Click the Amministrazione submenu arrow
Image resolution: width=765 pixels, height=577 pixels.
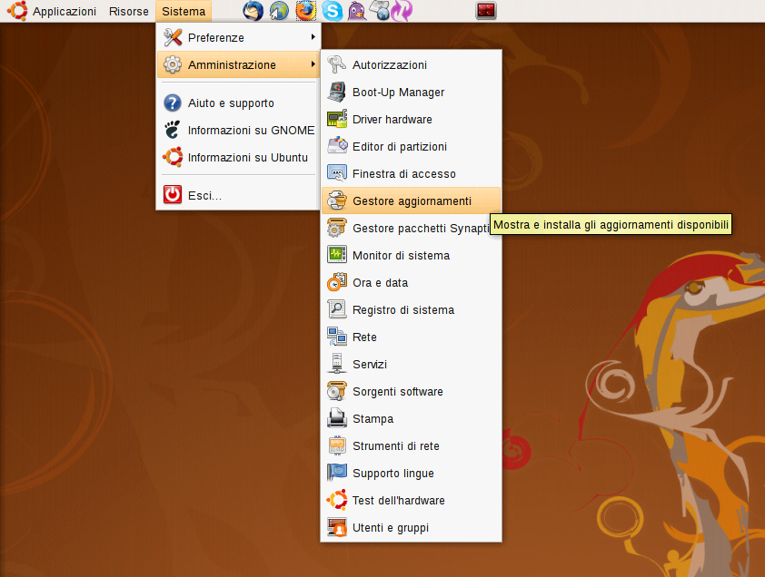[313, 64]
